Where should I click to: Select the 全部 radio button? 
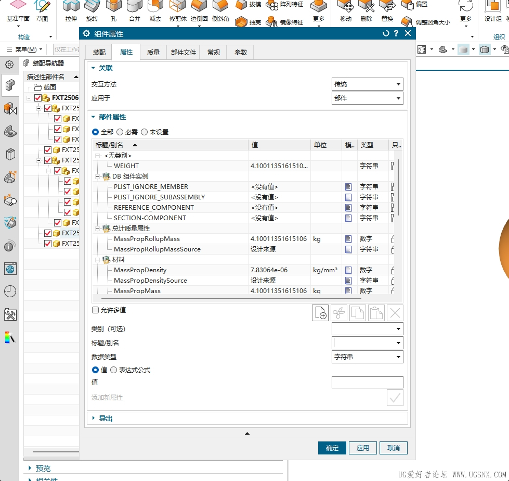coord(95,132)
